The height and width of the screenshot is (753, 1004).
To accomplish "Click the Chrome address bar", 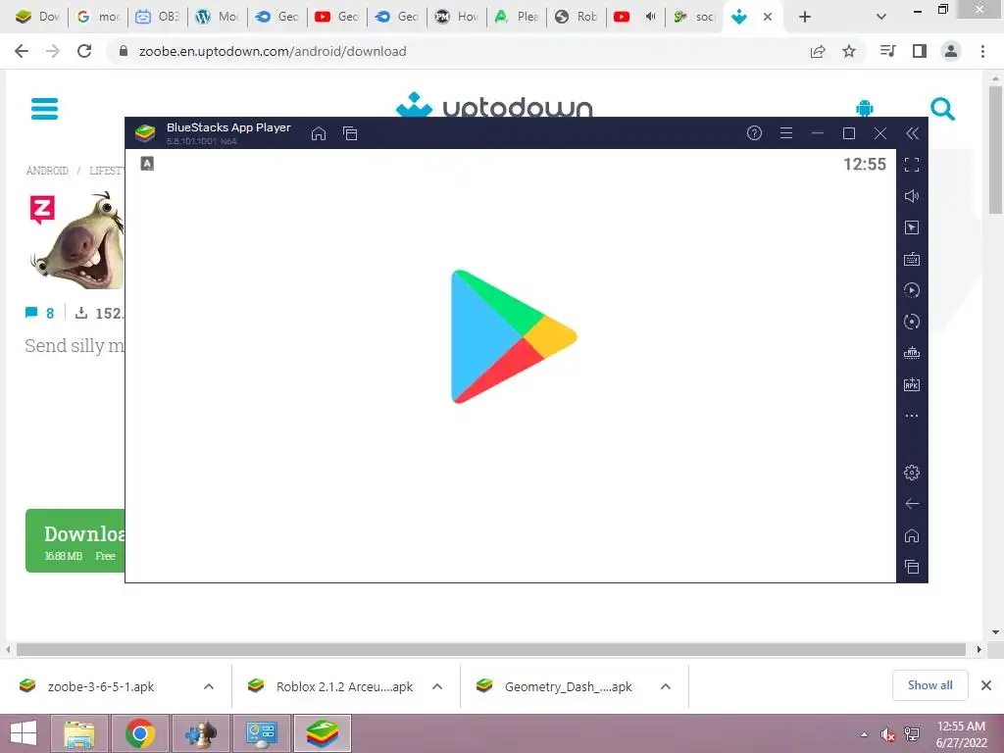I will point(461,51).
